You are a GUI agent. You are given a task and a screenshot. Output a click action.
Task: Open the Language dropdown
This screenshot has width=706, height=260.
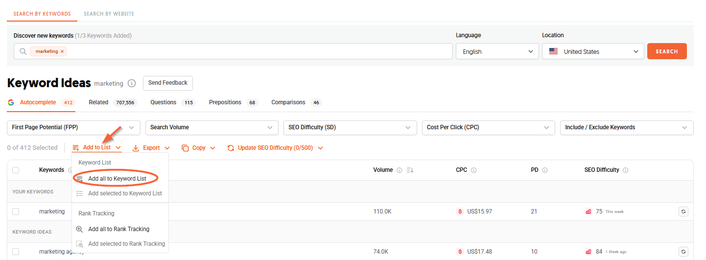pos(497,51)
